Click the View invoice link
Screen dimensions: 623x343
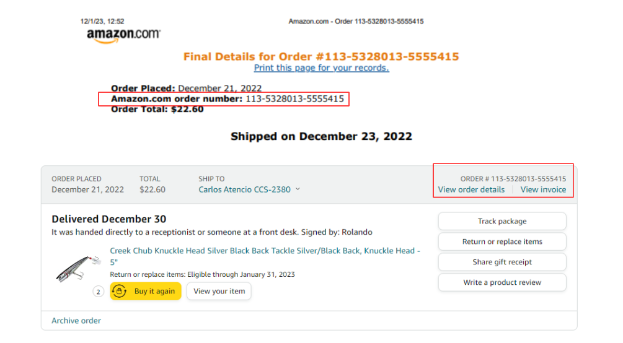click(543, 189)
